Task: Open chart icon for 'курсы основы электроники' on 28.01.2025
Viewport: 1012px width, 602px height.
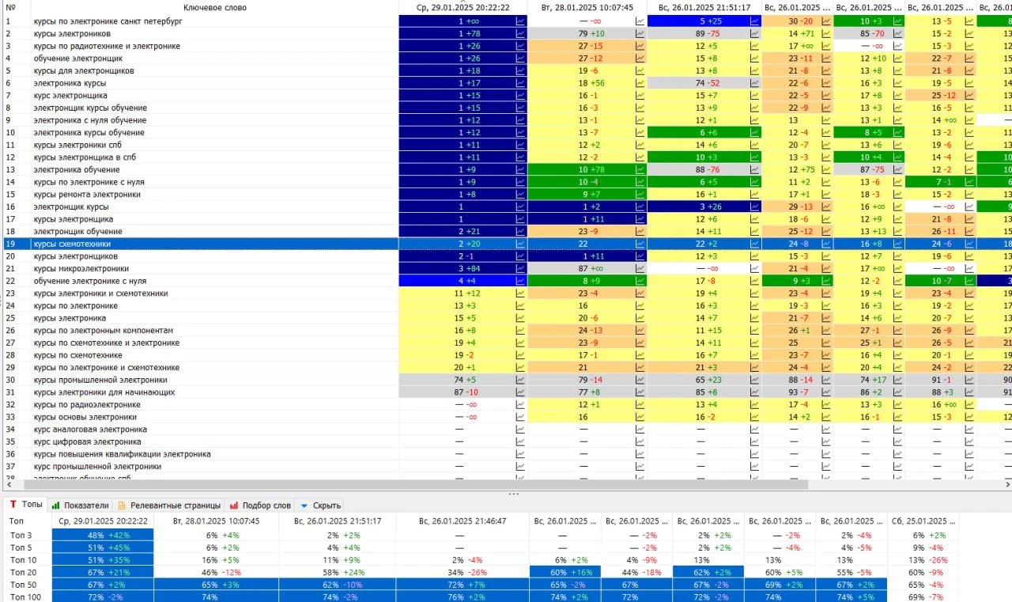Action: coord(640,417)
